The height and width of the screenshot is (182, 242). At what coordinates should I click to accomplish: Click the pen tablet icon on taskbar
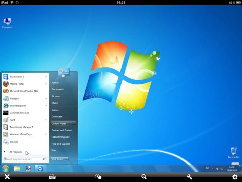tap(28, 169)
